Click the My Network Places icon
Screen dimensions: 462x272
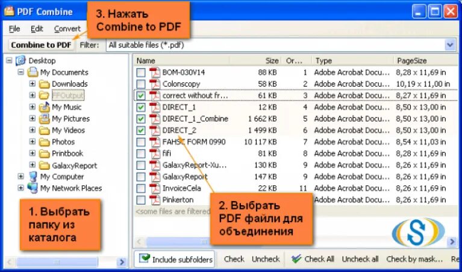pyautogui.click(x=33, y=188)
